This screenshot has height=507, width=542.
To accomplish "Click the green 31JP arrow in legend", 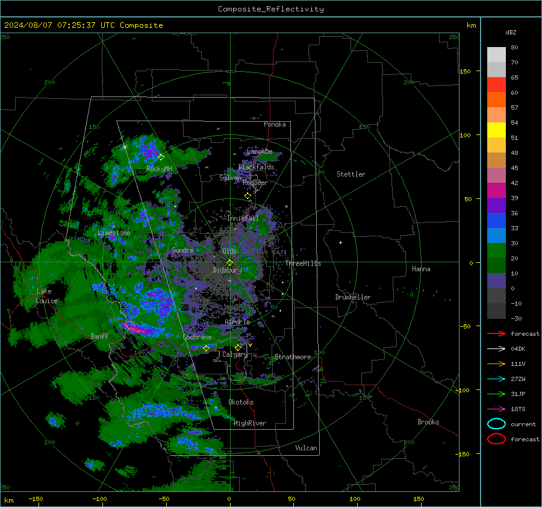I will click(496, 394).
